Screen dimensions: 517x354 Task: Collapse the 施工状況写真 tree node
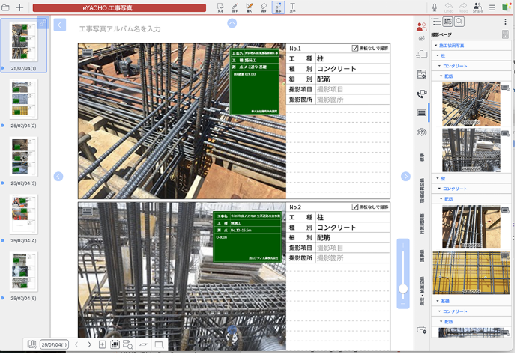point(435,46)
